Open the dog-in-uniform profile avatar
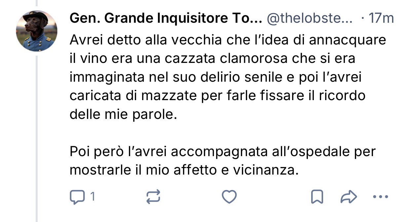 click(x=37, y=31)
